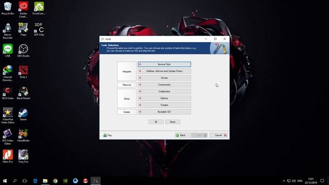Open DroidCam desktop icon
Viewport: 329px width, 185px height.
(39, 8)
